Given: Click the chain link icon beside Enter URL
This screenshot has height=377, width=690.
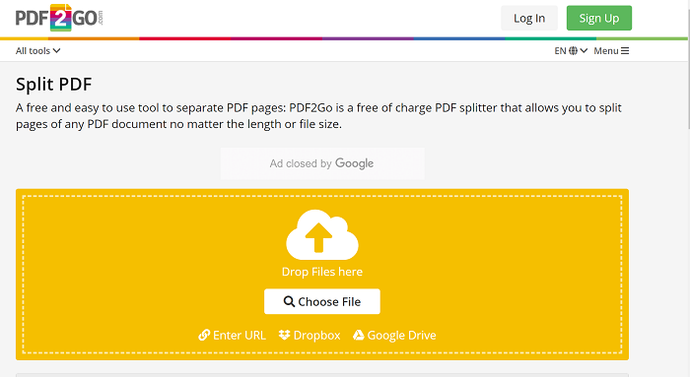Looking at the screenshot, I should tap(204, 336).
